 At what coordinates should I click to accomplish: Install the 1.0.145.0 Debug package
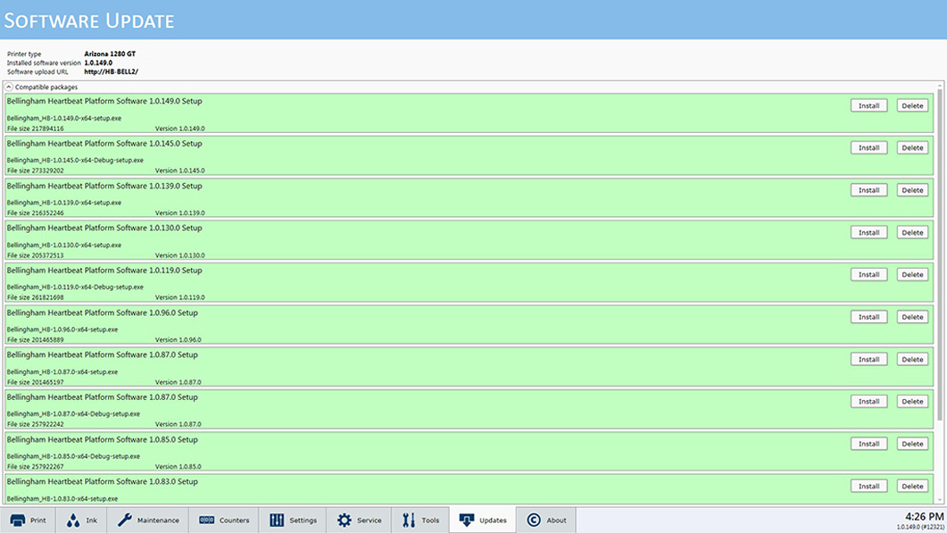coord(869,148)
